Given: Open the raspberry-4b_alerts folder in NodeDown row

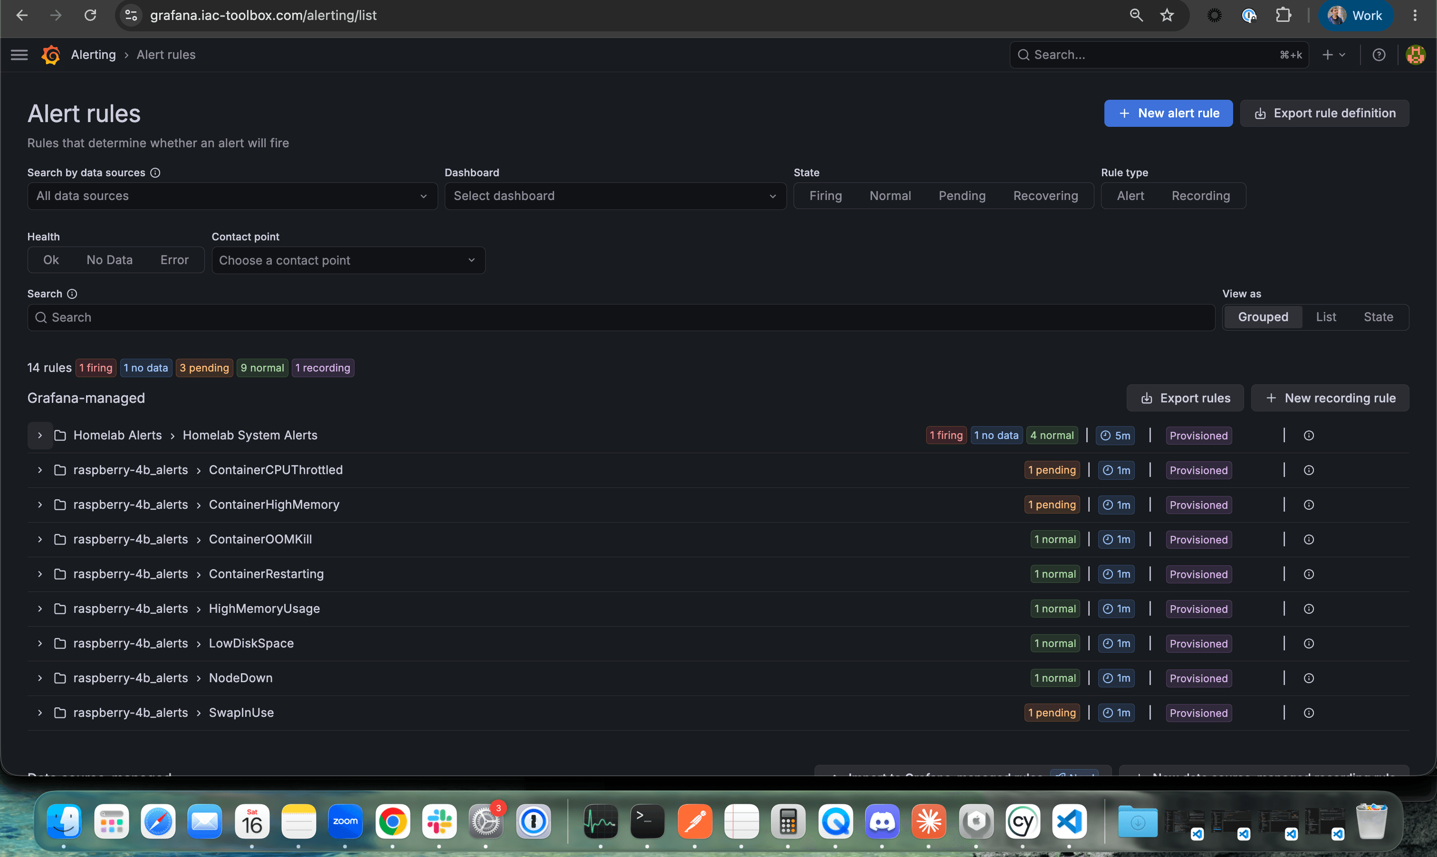Looking at the screenshot, I should pos(131,678).
